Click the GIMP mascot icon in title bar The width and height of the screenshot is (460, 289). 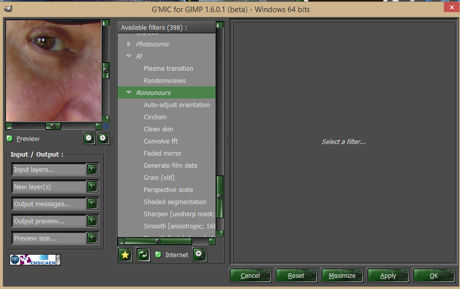8,9
